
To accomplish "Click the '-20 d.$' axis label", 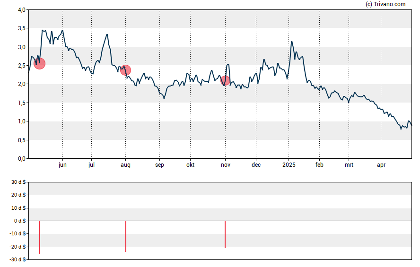I will (17, 247).
